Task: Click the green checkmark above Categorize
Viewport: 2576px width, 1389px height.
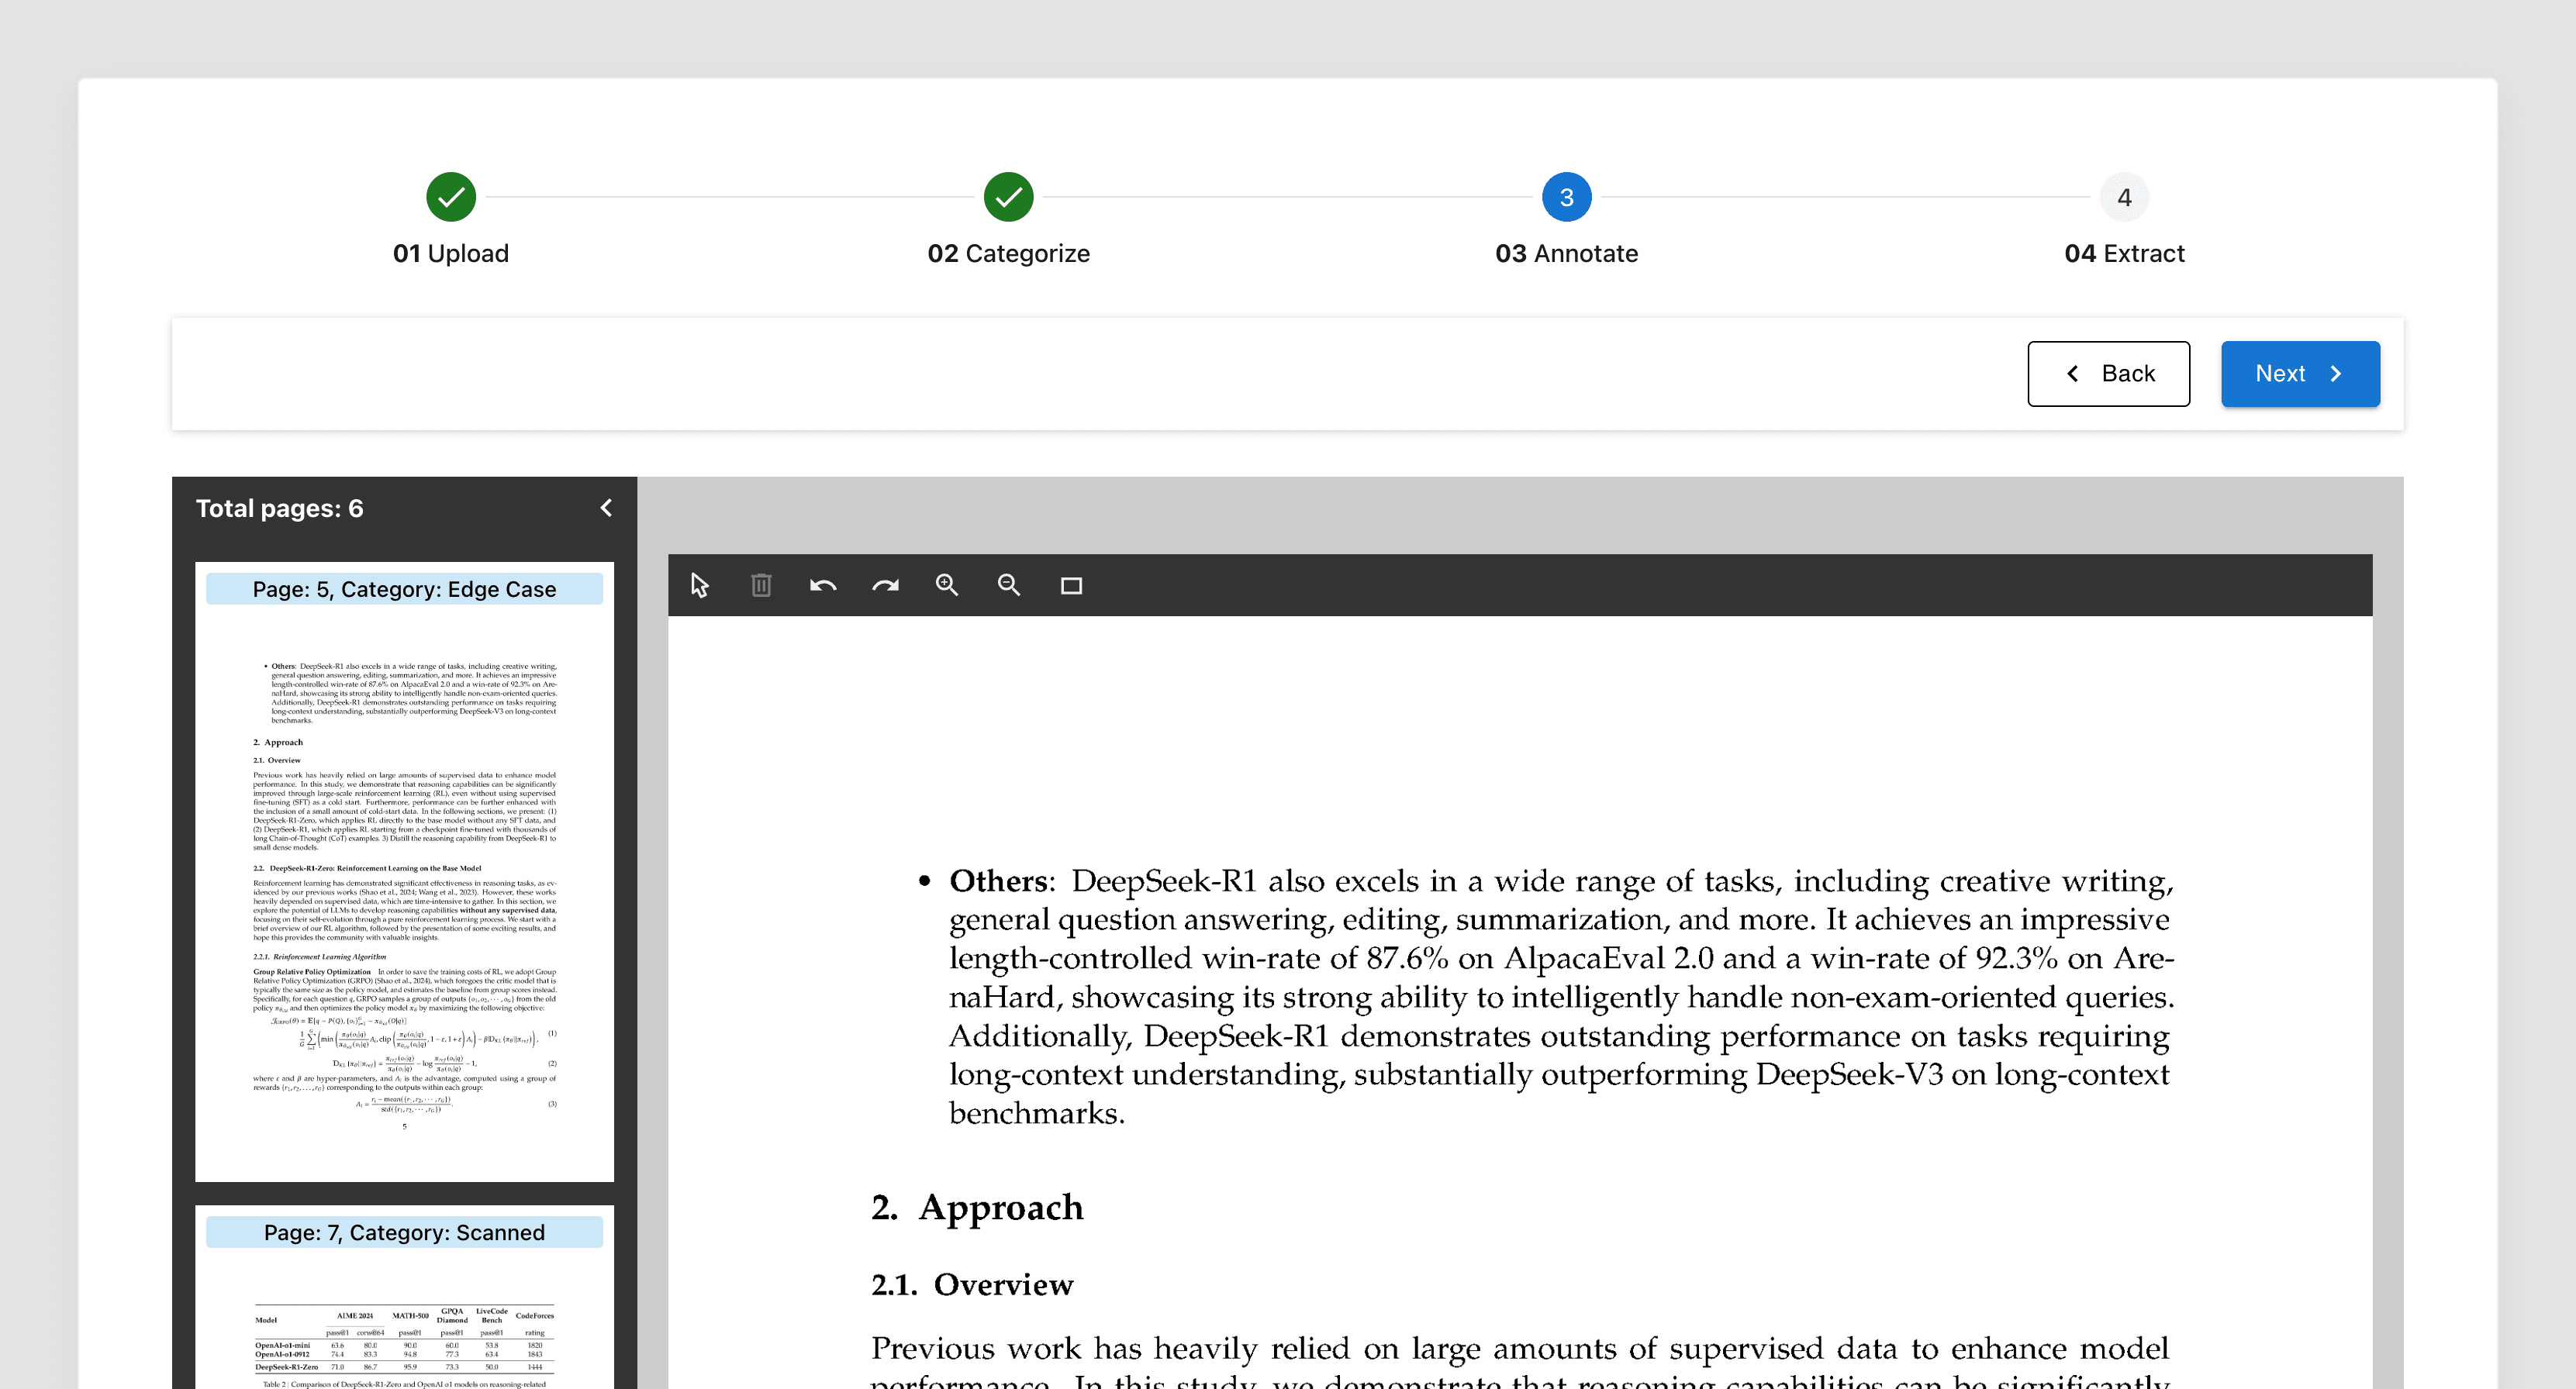Action: coord(1008,197)
